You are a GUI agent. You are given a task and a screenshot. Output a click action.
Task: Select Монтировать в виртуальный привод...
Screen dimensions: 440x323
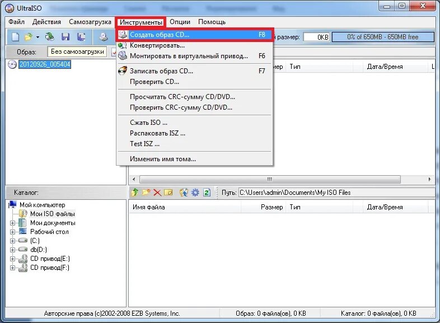point(194,56)
